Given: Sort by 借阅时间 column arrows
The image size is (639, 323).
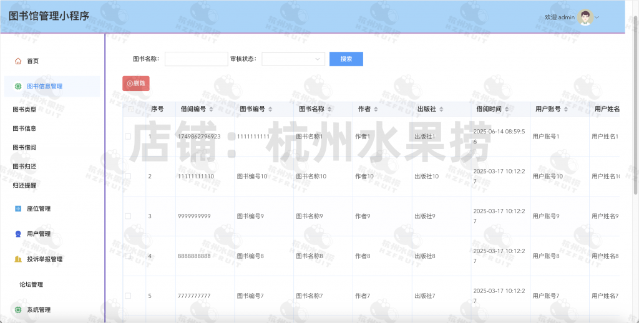Looking at the screenshot, I should (x=507, y=109).
